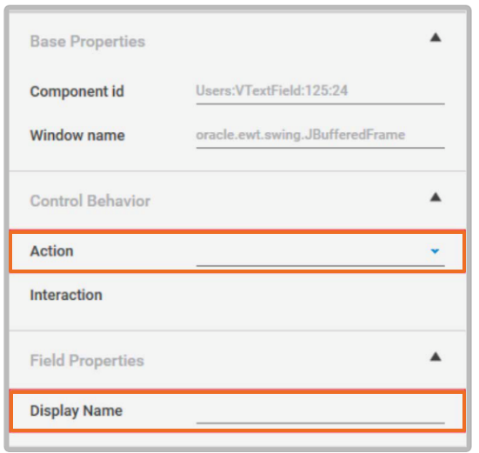The image size is (479, 453).
Task: Select the Component id label
Action: (77, 91)
